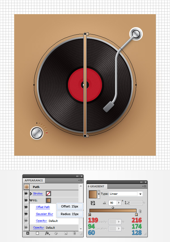Click the stop Opacity field arrow in Gradient panel
The width and height of the screenshot is (170, 242).
click(119, 222)
